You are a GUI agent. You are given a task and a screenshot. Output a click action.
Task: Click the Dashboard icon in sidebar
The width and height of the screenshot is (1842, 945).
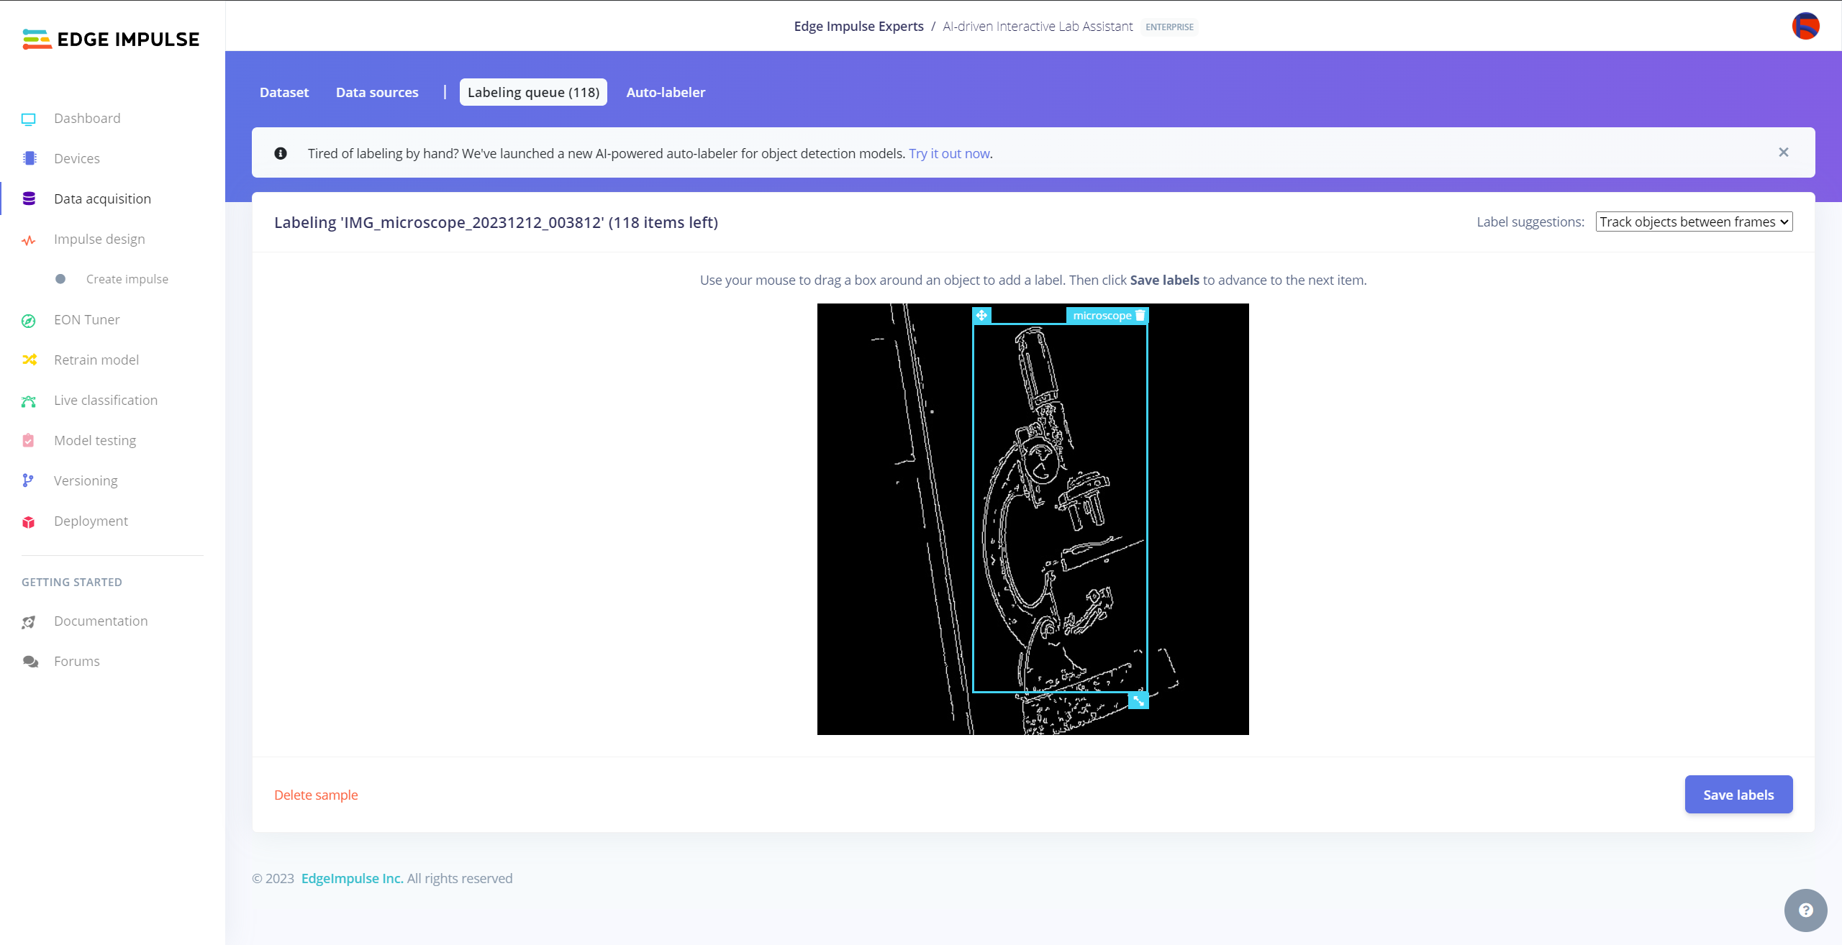point(29,118)
